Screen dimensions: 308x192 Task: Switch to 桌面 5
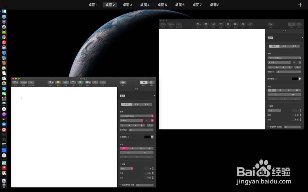162,5
